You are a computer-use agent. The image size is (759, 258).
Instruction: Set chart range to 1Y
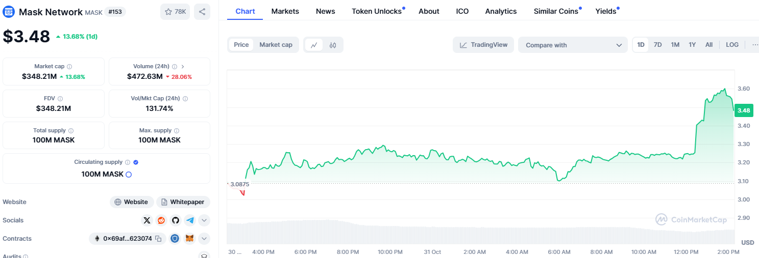click(x=692, y=45)
